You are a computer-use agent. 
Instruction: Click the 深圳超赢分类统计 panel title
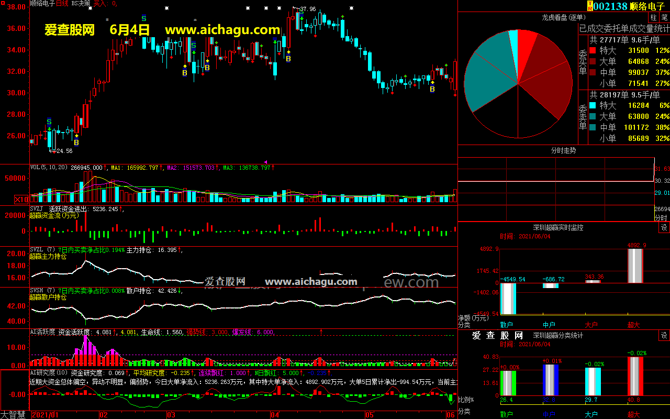[x=558, y=335]
